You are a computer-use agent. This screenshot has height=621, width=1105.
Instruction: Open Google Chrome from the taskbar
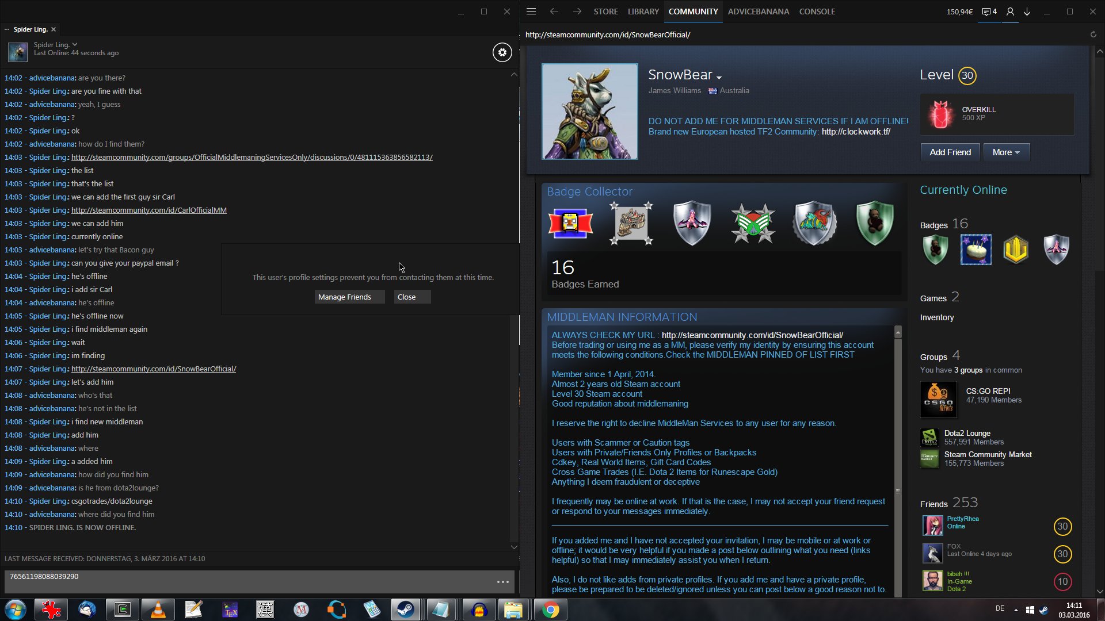tap(550, 609)
